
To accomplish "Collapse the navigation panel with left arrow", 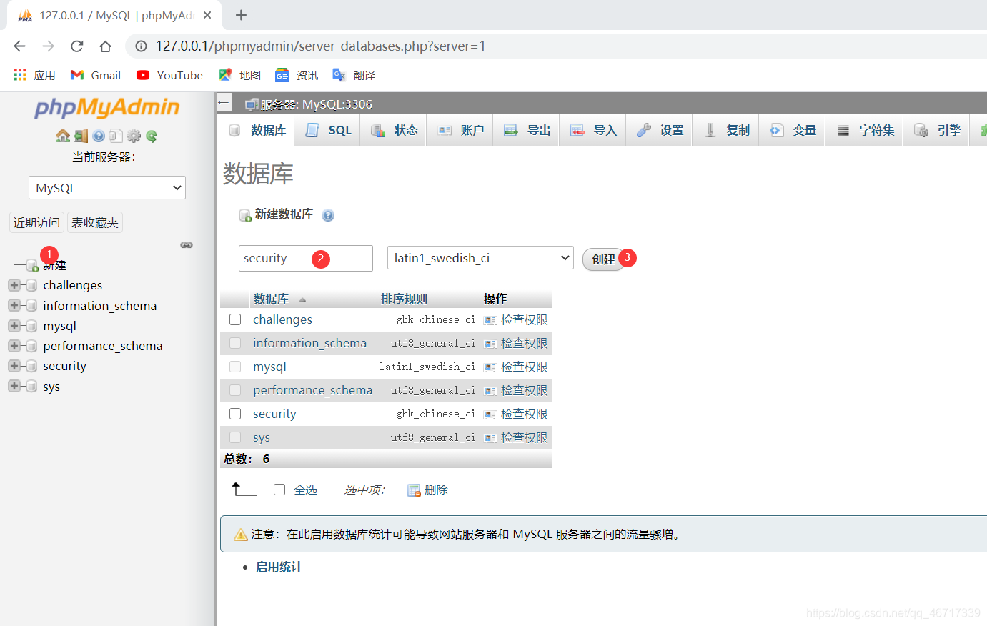I will 224,103.
